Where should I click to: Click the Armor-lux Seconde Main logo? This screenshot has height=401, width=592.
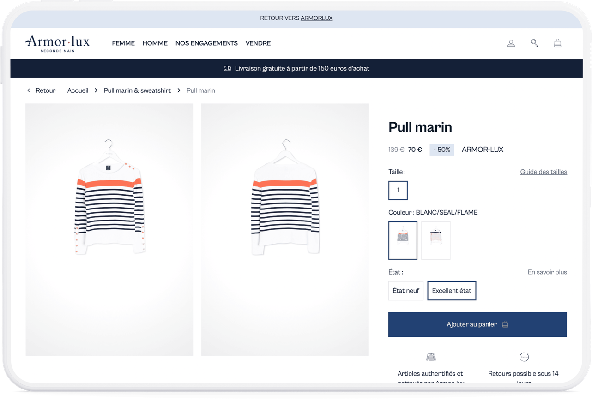click(x=57, y=43)
